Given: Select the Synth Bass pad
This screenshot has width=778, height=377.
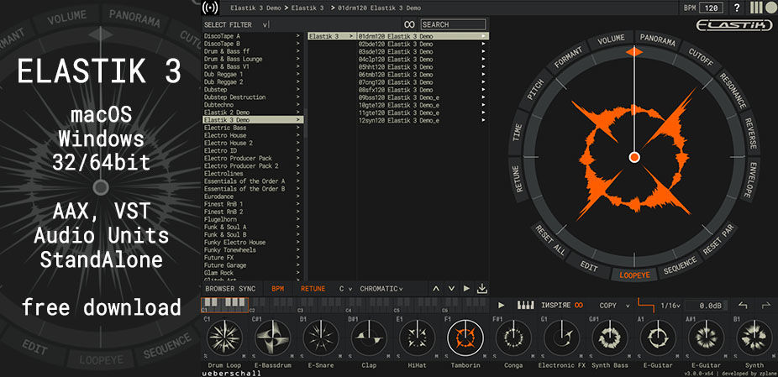Looking at the screenshot, I should [x=609, y=338].
